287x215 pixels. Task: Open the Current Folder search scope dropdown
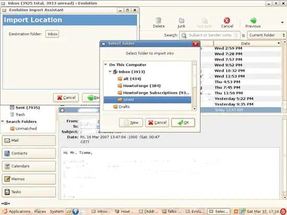(x=266, y=35)
